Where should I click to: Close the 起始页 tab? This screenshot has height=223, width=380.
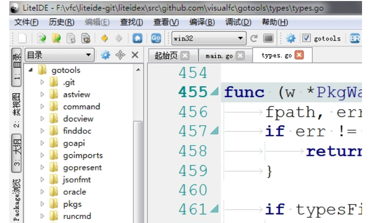pos(185,56)
